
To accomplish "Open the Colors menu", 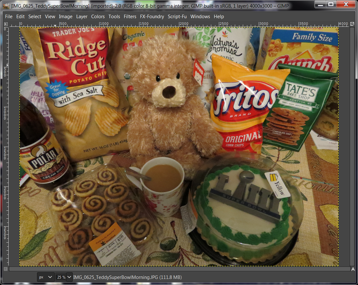I will coord(98,17).
